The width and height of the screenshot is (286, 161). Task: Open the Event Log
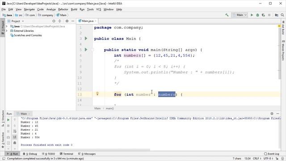(x=272, y=154)
